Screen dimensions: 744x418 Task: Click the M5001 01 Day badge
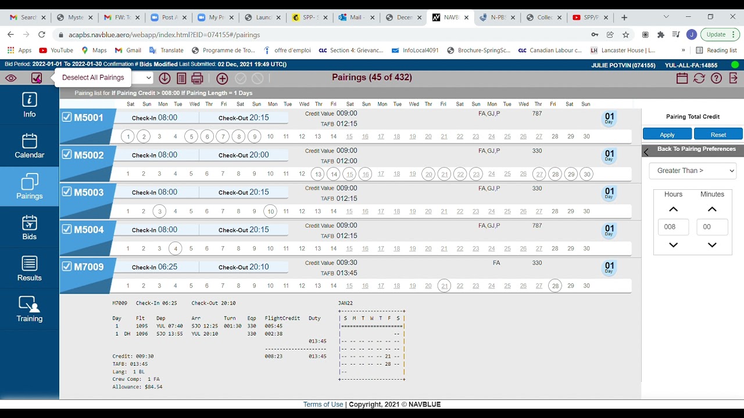[x=609, y=118]
